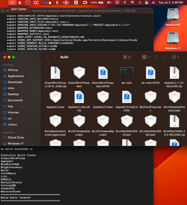Select alc-verb exec file
Viewport: 187px width, 205px height.
coord(127,75)
